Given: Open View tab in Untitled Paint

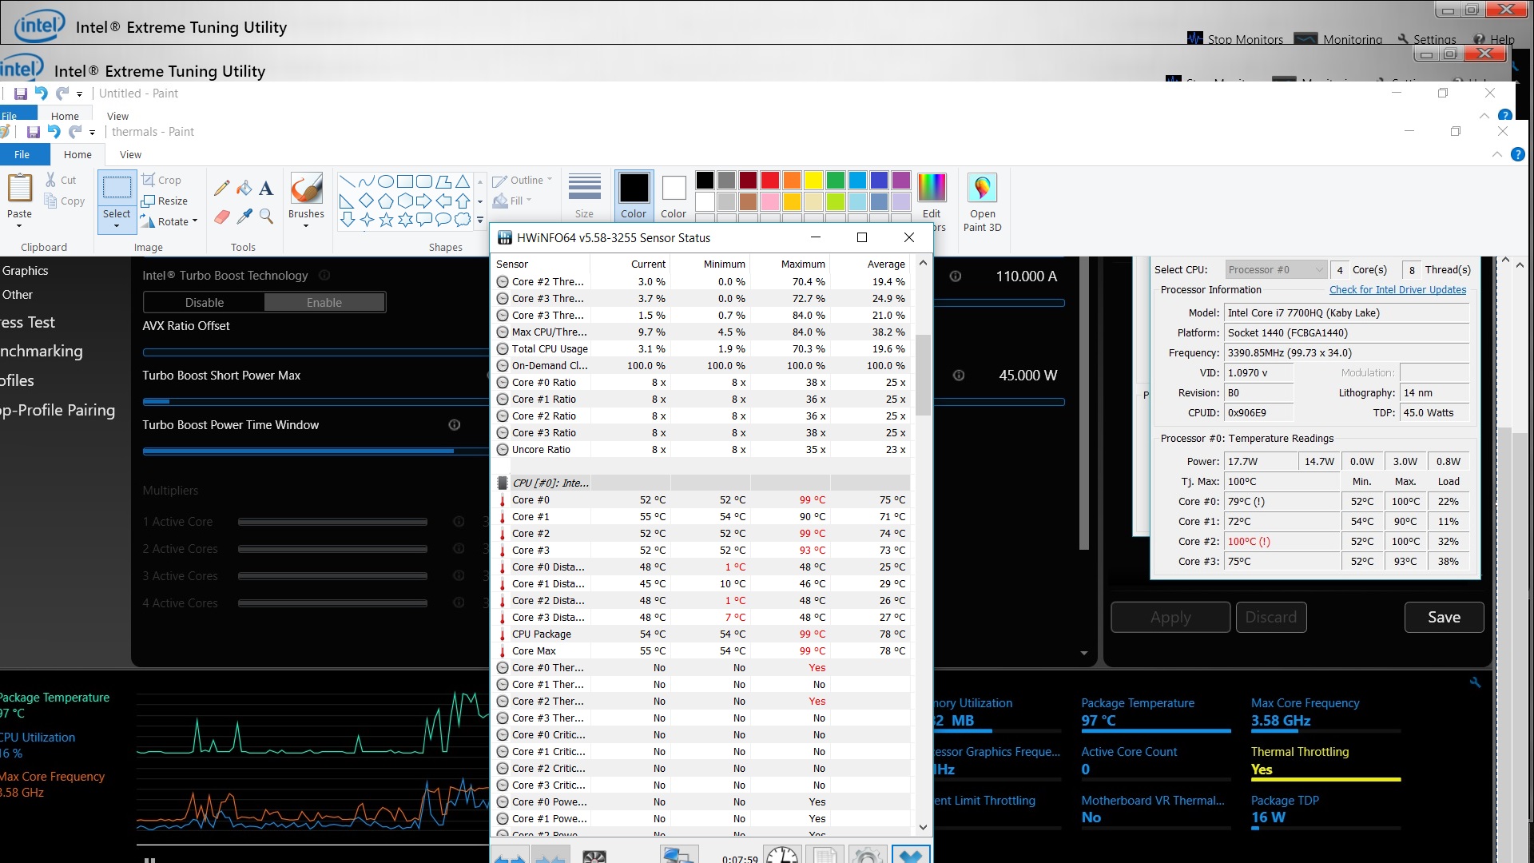Looking at the screenshot, I should pyautogui.click(x=117, y=116).
